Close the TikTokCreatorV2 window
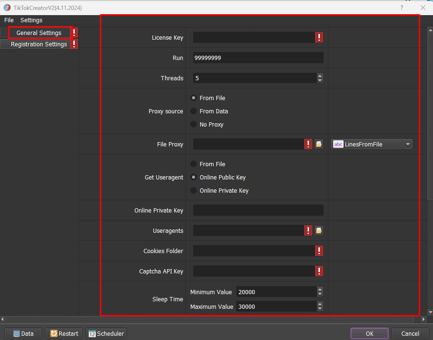Viewport: 433px width, 340px height. 423,8
